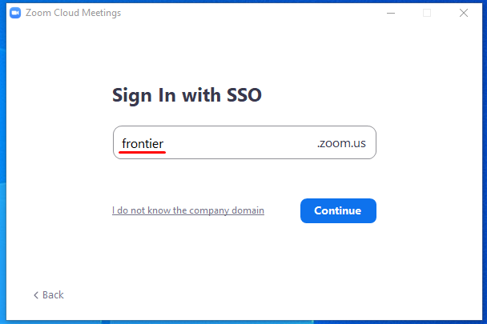Maximize the Zoom Cloud Meetings window
The image size is (487, 324).
427,13
